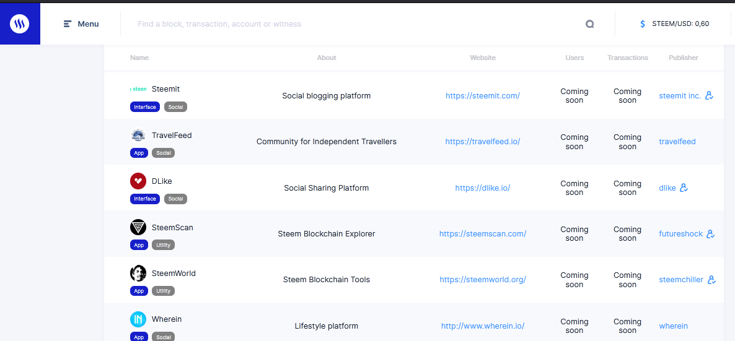Click verified user icon beside steemit inc.
Viewport: 735px width, 341px height.
pos(710,96)
